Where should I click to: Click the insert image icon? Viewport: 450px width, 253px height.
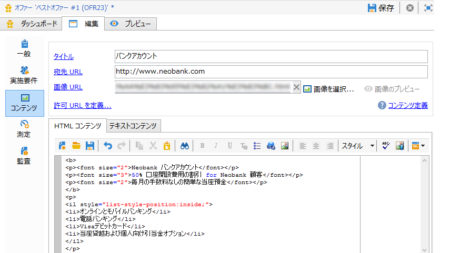click(x=285, y=146)
